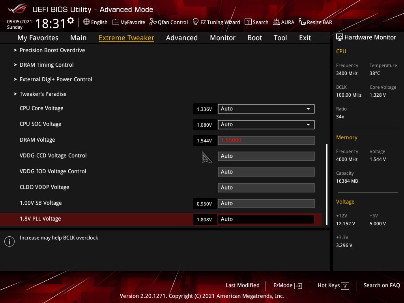Viewport: 404px width, 303px height.
Task: Click 1.00V SB Voltage Auto field
Action: click(266, 203)
